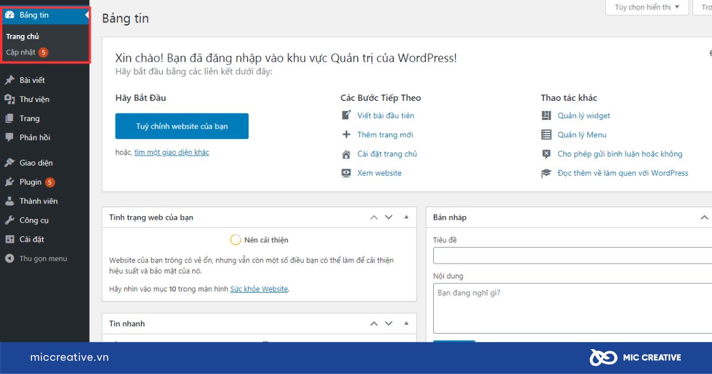Click the Tin nhanh panel heading text
712x374 pixels.
tap(127, 324)
